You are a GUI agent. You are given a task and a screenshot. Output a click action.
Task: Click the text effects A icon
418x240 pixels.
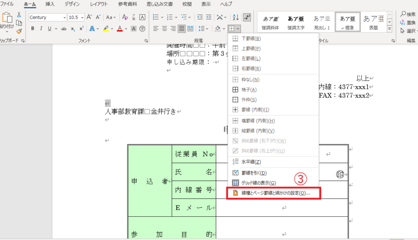coord(92,29)
